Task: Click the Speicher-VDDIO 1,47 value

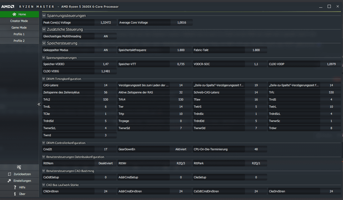Action: click(106, 64)
